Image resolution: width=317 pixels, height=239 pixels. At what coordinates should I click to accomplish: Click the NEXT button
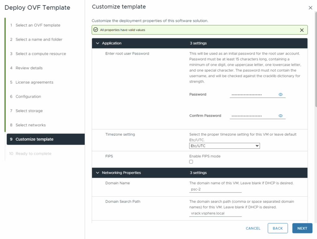click(302, 228)
